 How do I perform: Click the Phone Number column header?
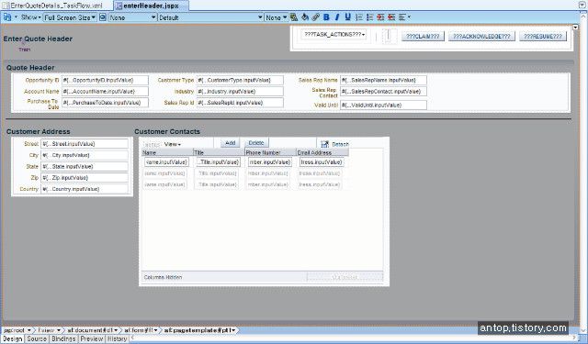pos(270,152)
